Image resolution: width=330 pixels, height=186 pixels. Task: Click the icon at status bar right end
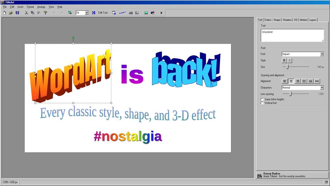327,182
